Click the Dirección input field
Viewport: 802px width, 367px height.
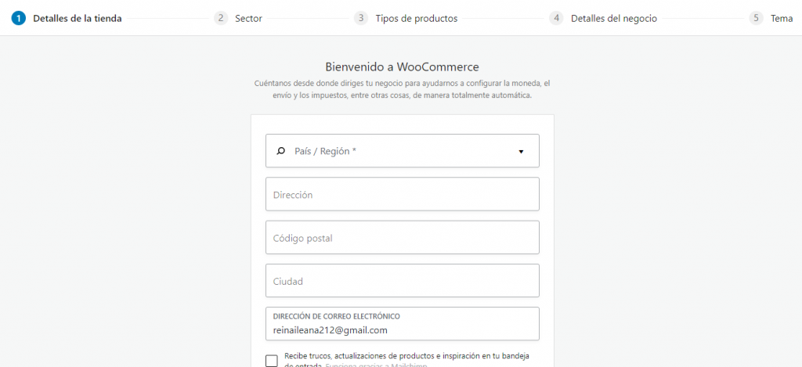pyautogui.click(x=402, y=194)
